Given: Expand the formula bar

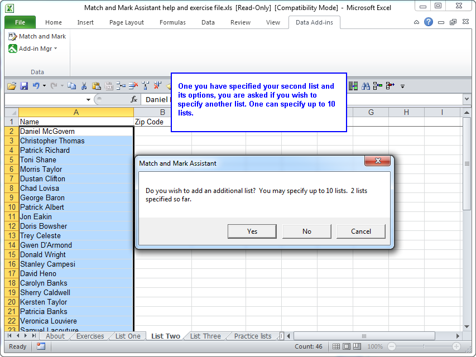Looking at the screenshot, I should (x=467, y=99).
